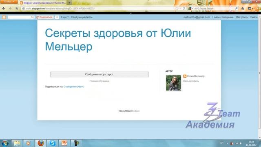This screenshot has height=147, width=261.
Task: Open the Windows Start button
Action: click(5, 143)
